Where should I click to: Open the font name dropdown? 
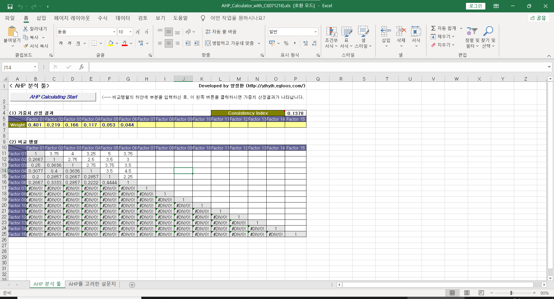point(114,32)
